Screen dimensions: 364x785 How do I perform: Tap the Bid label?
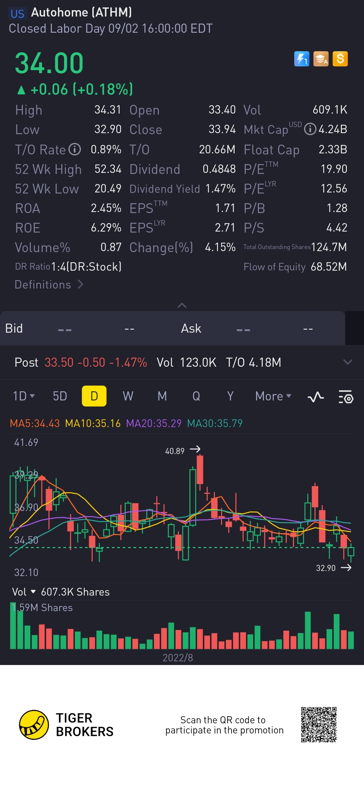14,328
